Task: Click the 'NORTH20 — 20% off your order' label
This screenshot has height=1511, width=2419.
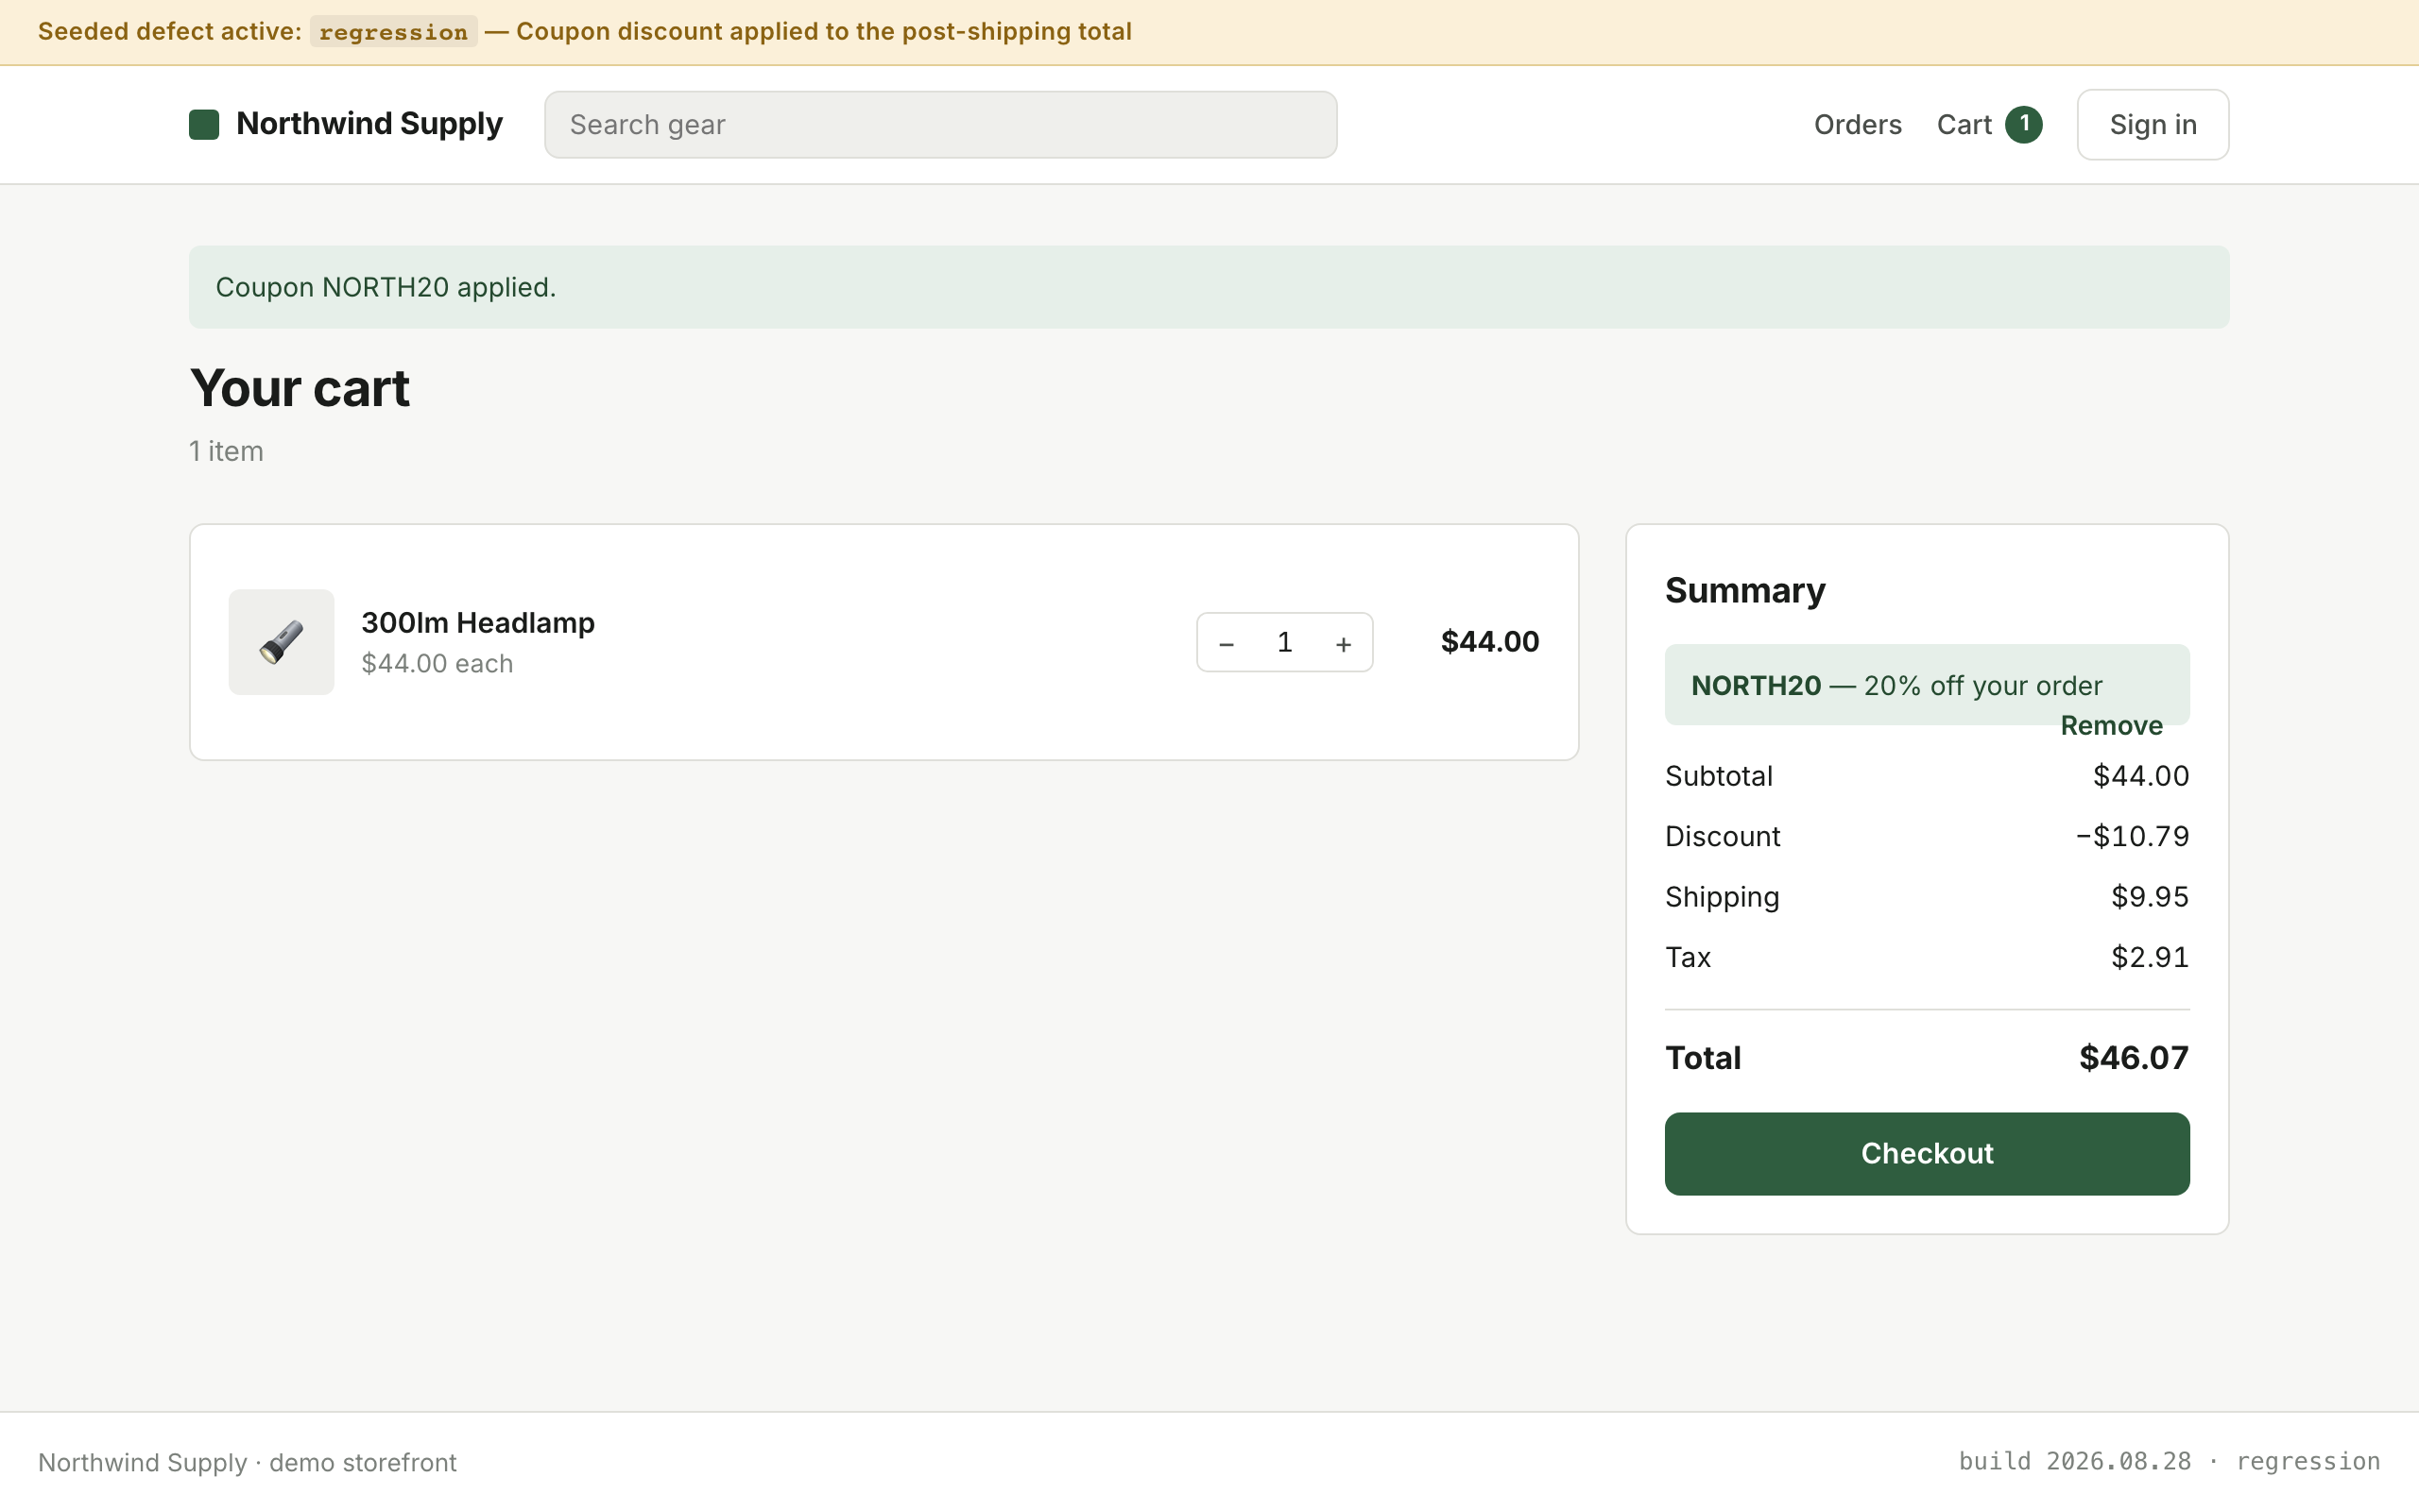Action: tap(1896, 686)
